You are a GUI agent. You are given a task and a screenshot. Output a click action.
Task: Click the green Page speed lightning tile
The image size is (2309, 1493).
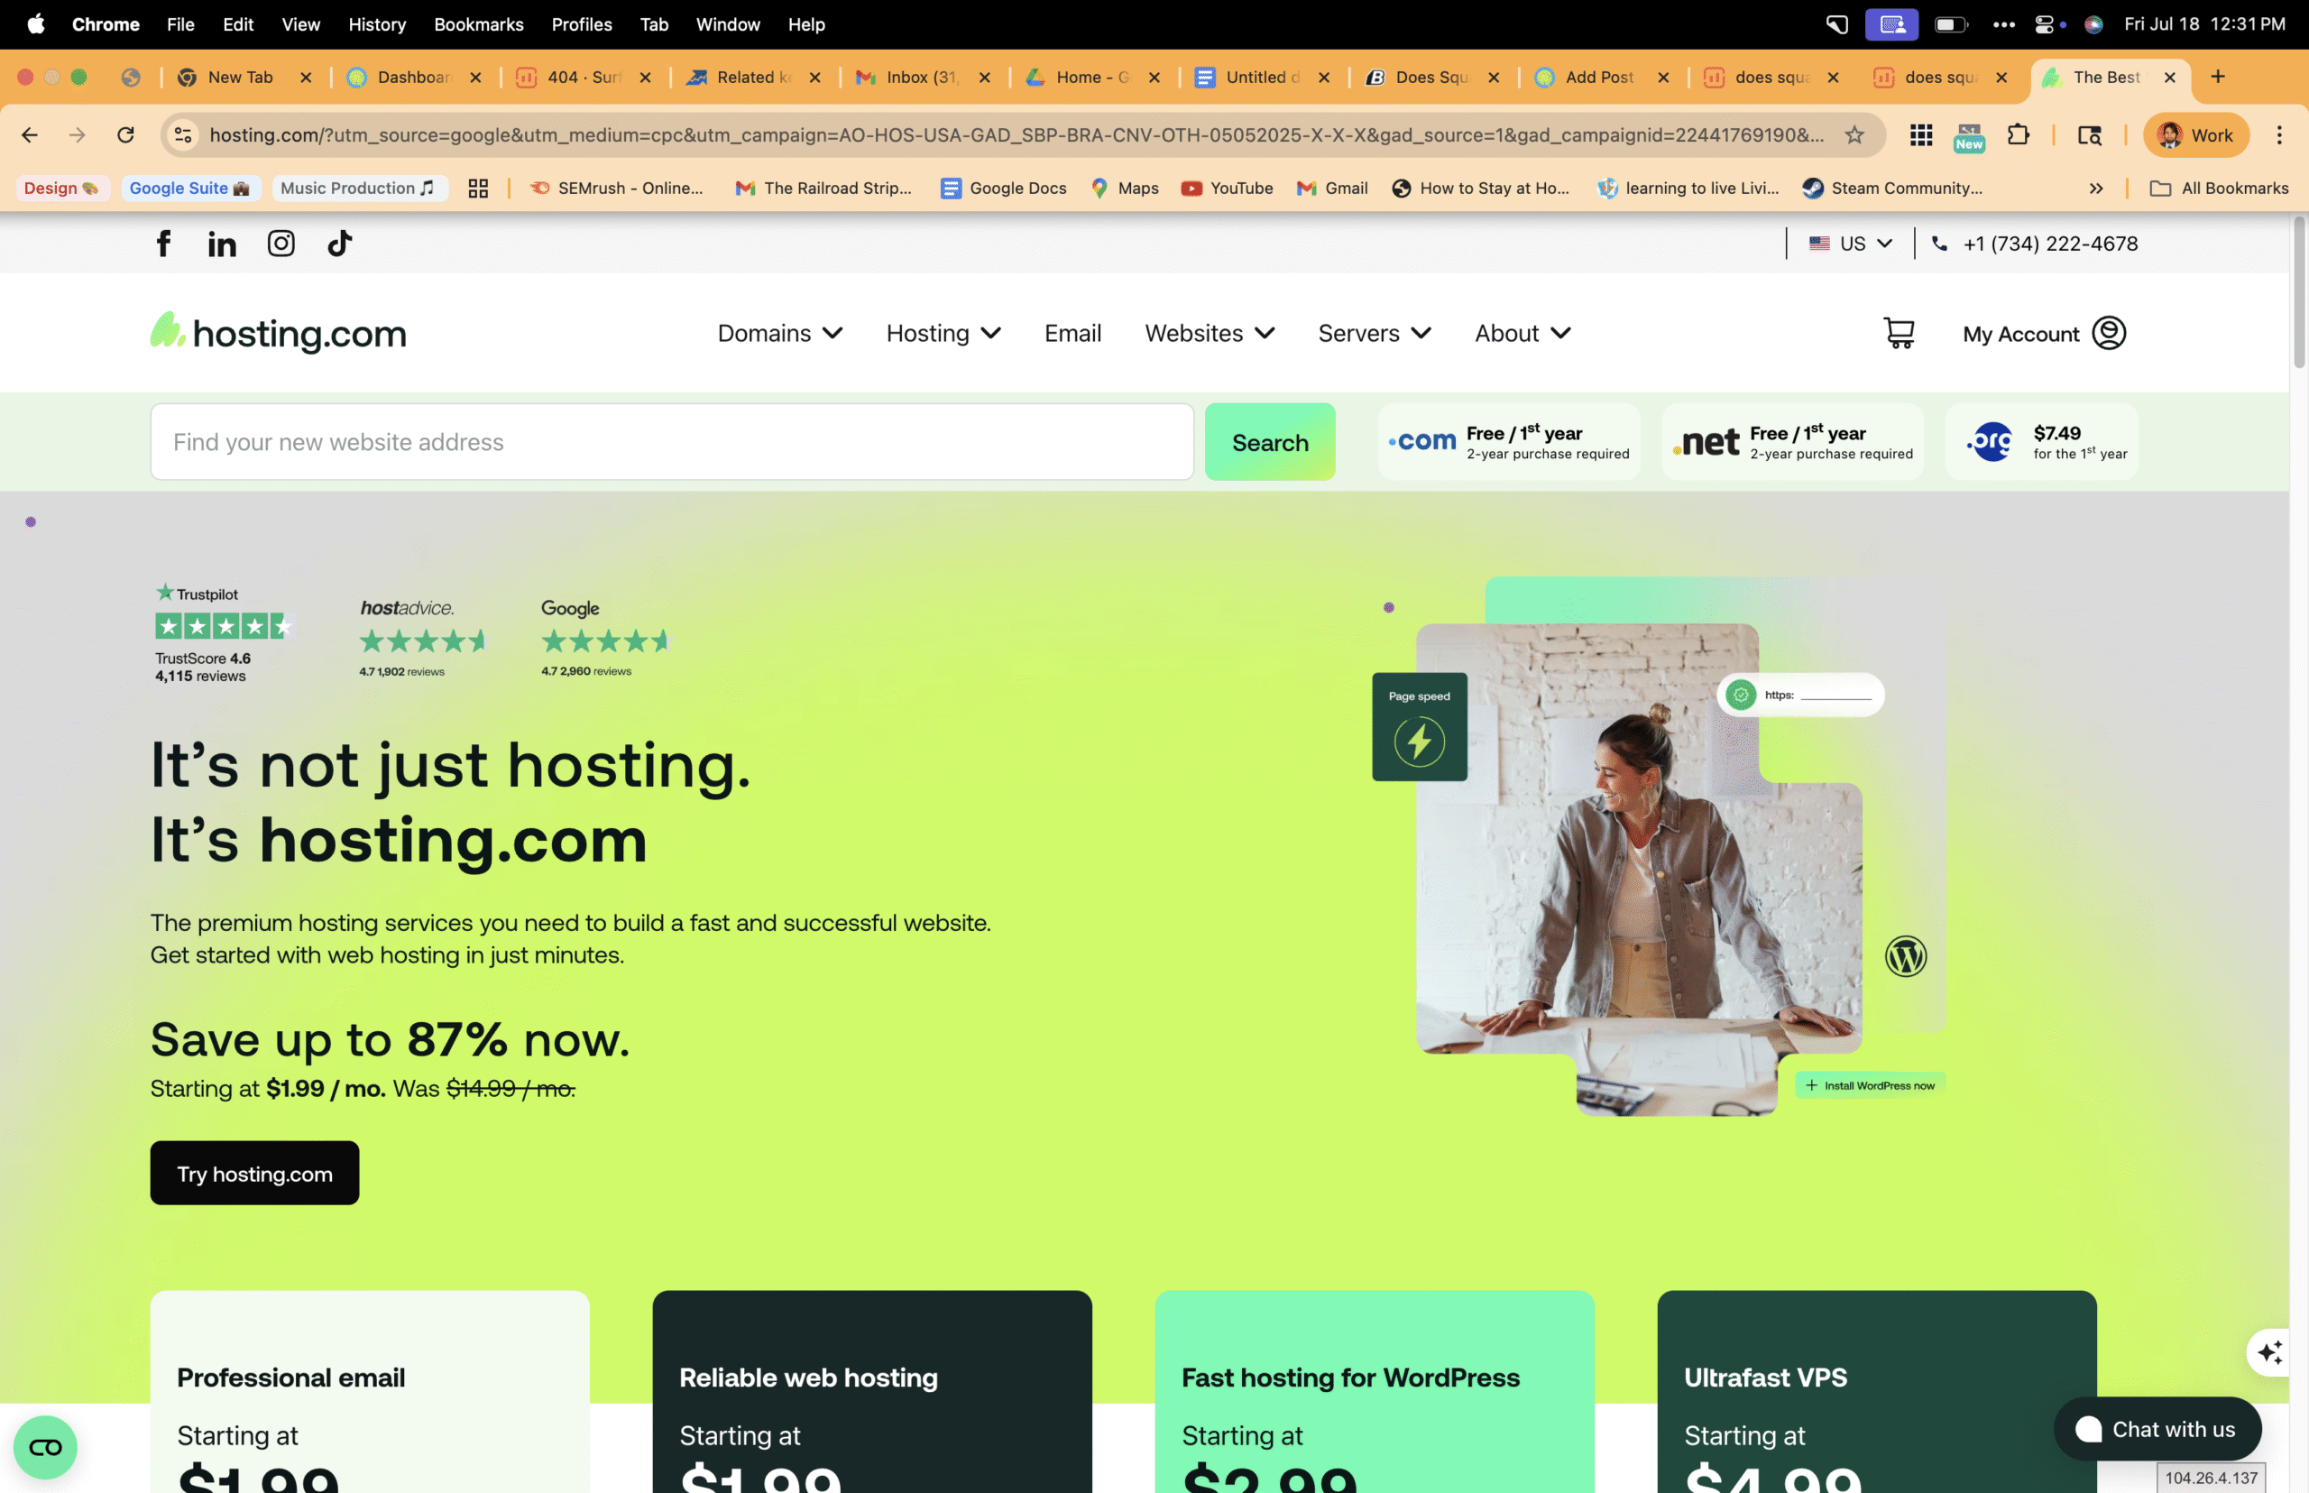tap(1418, 725)
